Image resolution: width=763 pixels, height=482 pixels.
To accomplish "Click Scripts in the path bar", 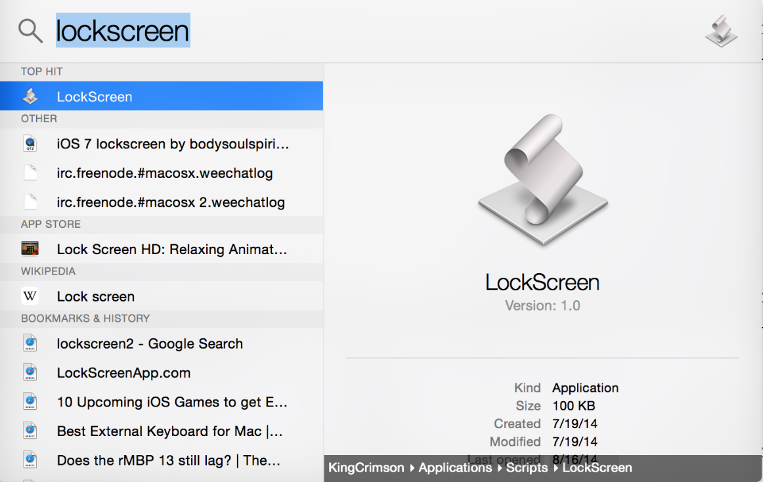I will 527,468.
